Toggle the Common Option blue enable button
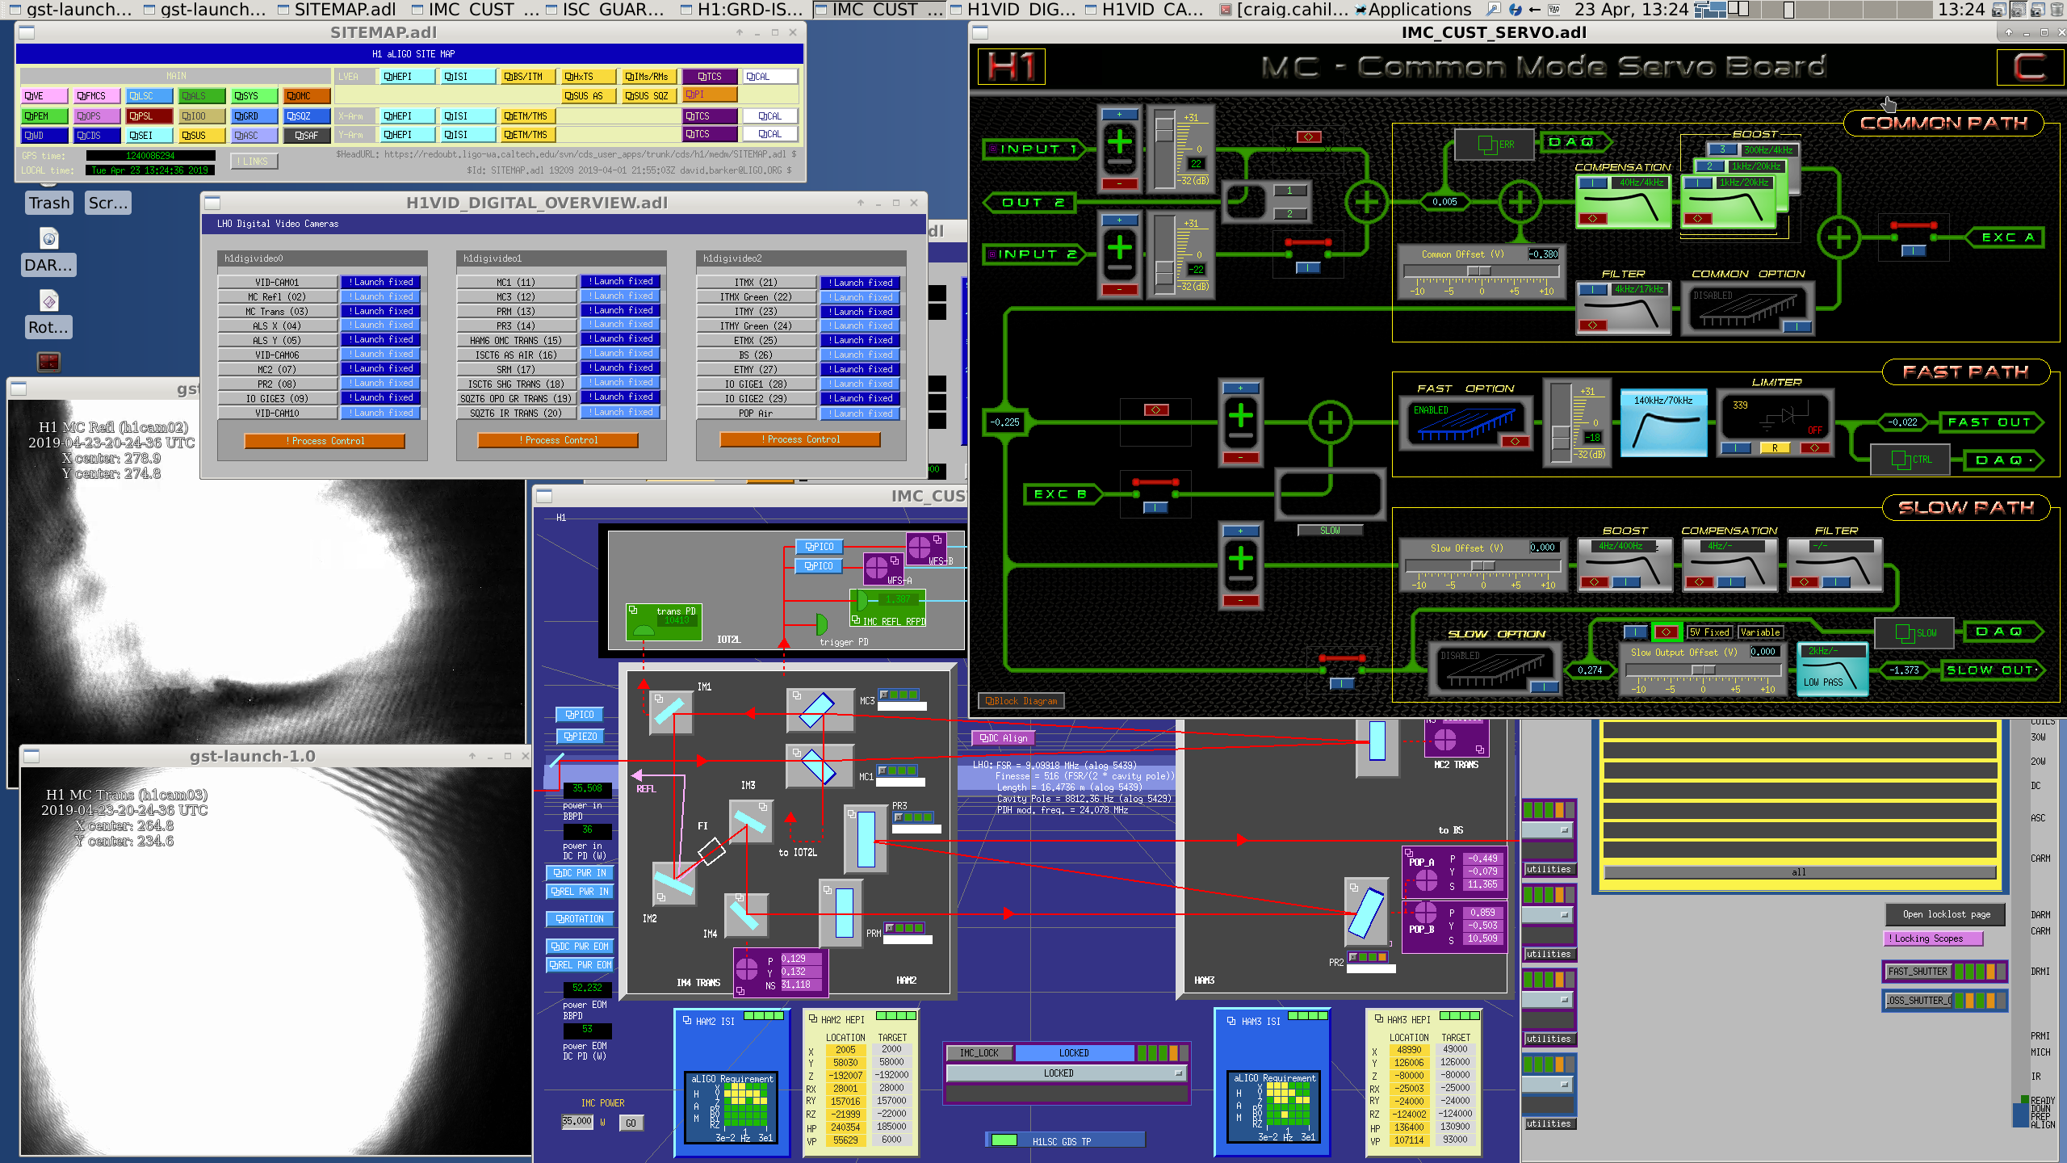Image resolution: width=2067 pixels, height=1163 pixels. pyautogui.click(x=1797, y=327)
